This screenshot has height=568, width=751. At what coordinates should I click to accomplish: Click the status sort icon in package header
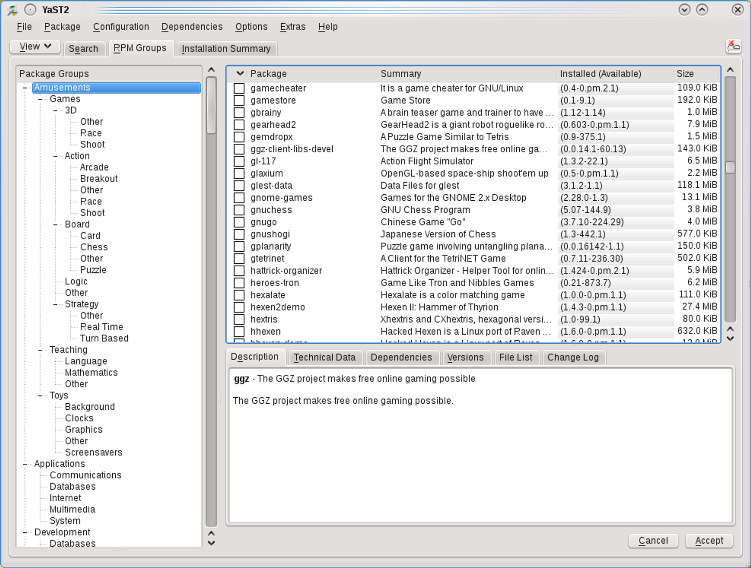(x=240, y=74)
